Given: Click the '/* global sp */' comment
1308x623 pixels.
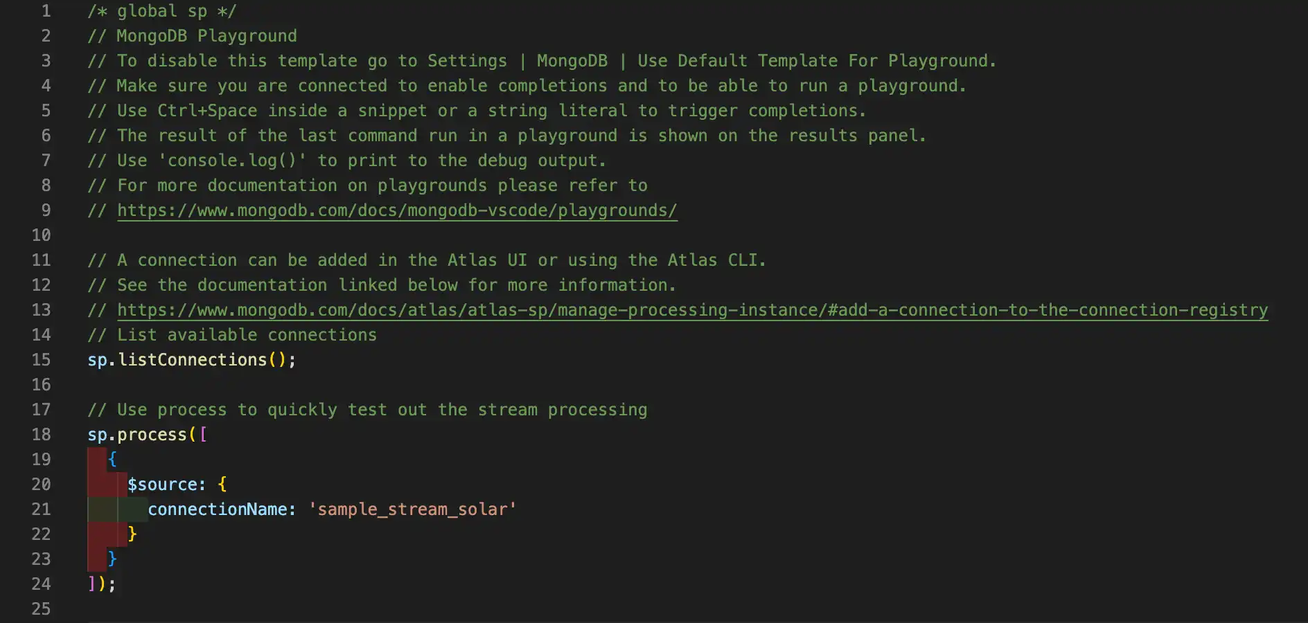Looking at the screenshot, I should [161, 11].
